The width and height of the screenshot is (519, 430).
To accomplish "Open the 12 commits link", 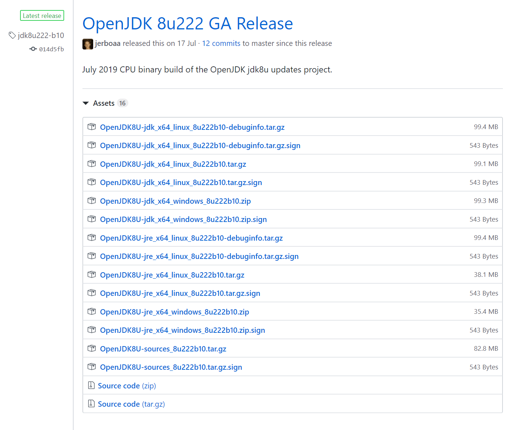I will 221,43.
